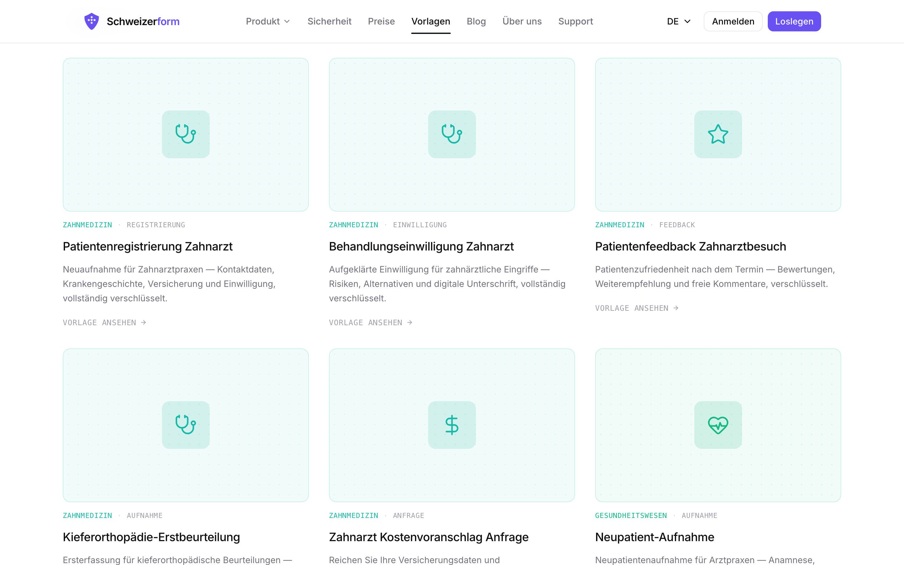This screenshot has width=904, height=565.
Task: Click arrow next to Vorlage ansehen under Behandlungseinwilligung
Action: pos(410,322)
